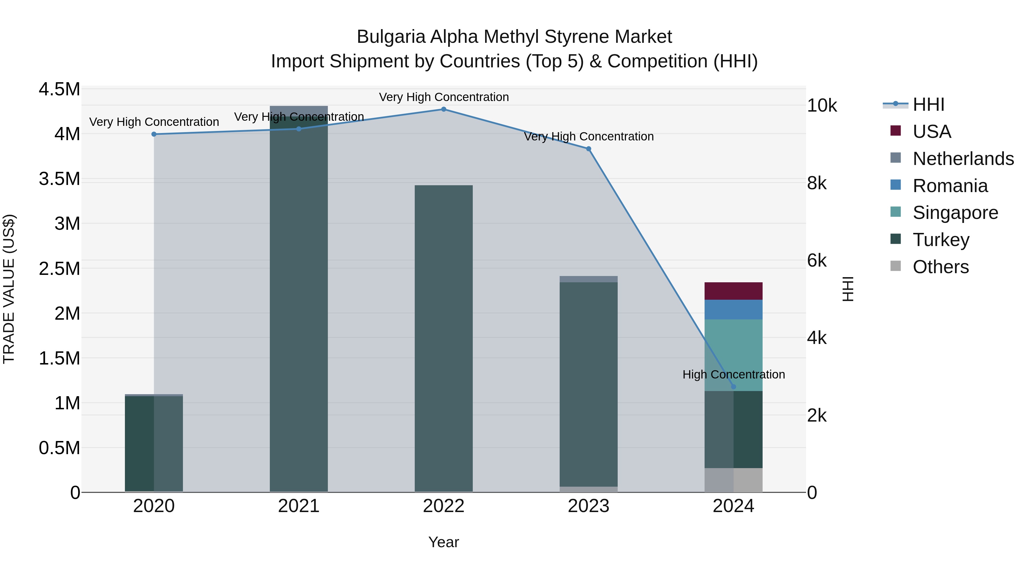Click the Year x-axis title
The image size is (1029, 578).
(443, 543)
